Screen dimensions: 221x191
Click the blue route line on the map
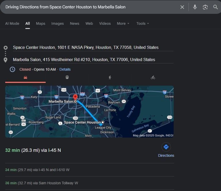coord(89,111)
